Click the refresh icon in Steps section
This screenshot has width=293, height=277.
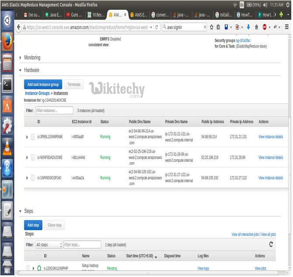point(271,244)
